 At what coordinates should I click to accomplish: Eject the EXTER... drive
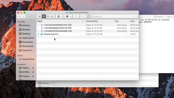coord(33,72)
